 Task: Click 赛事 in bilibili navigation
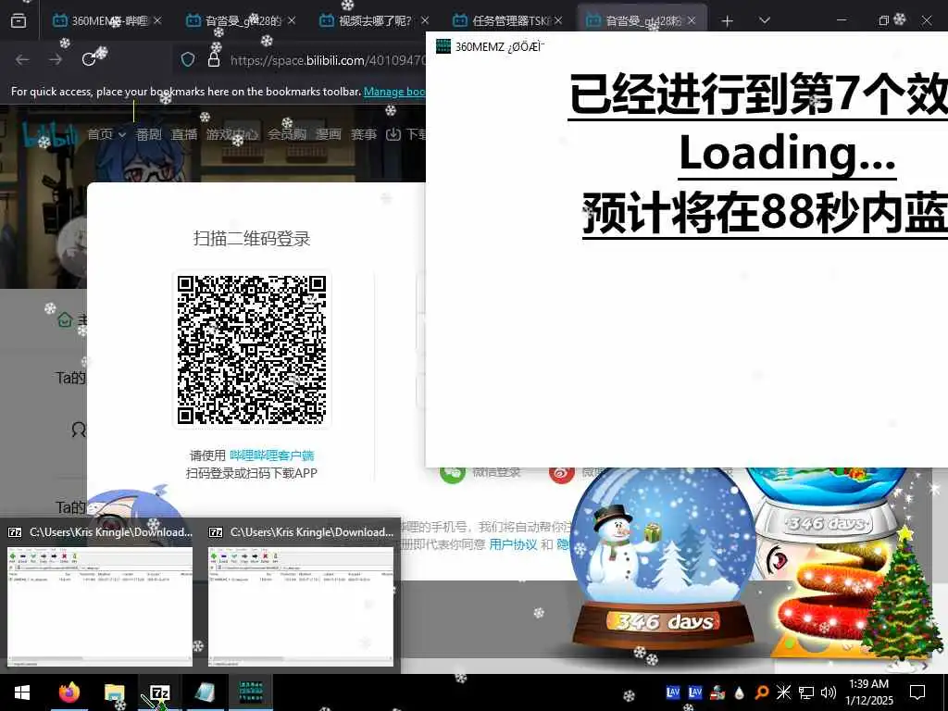pyautogui.click(x=364, y=134)
